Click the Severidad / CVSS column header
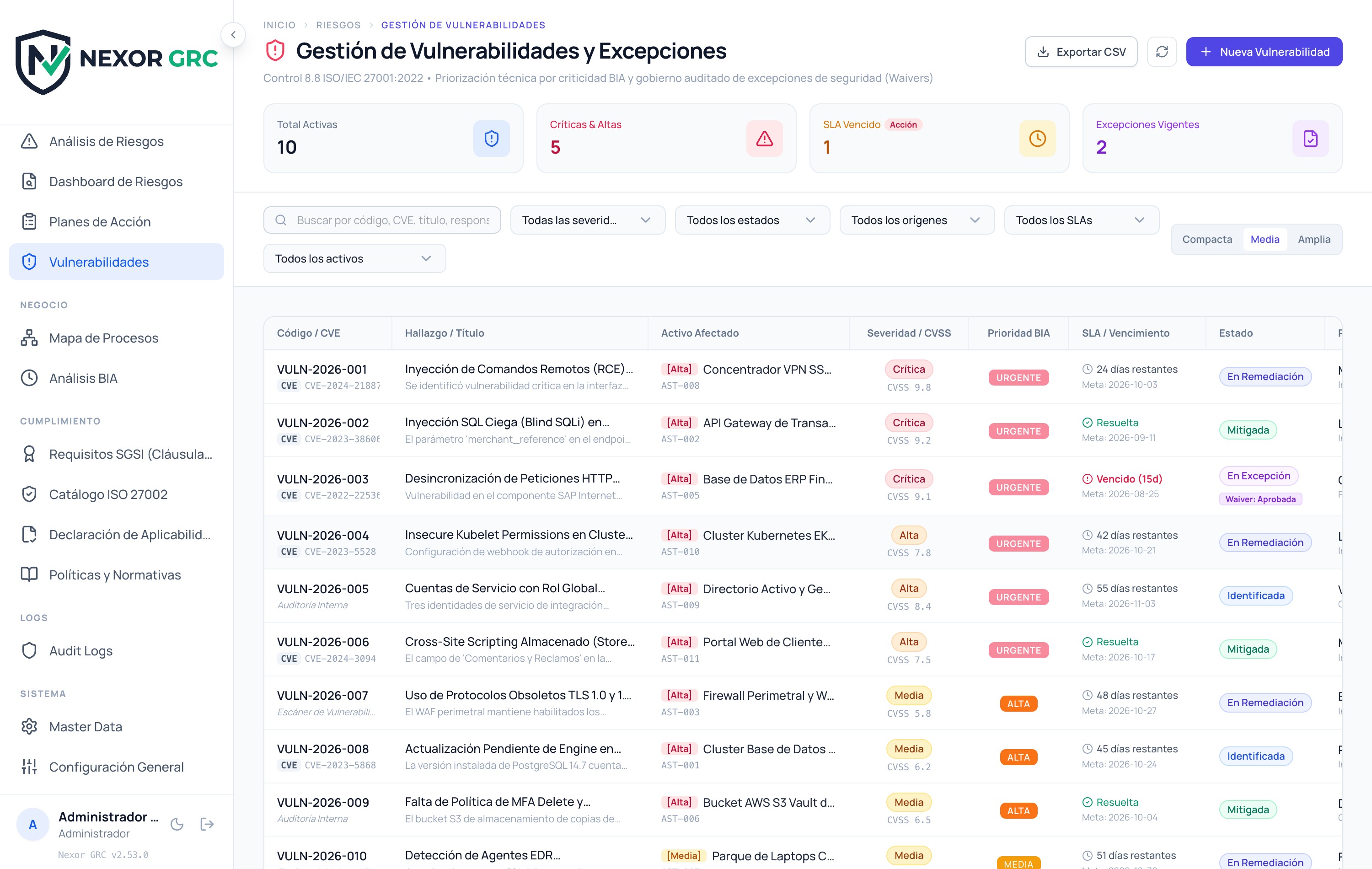Image resolution: width=1372 pixels, height=869 pixels. pos(909,333)
